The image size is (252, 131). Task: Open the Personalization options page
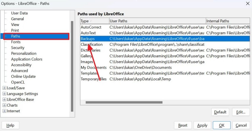pos(24,54)
